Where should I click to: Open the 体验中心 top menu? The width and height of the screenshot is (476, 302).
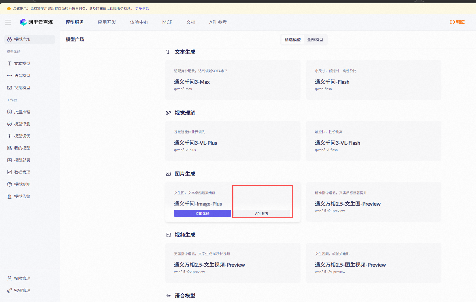pos(139,22)
